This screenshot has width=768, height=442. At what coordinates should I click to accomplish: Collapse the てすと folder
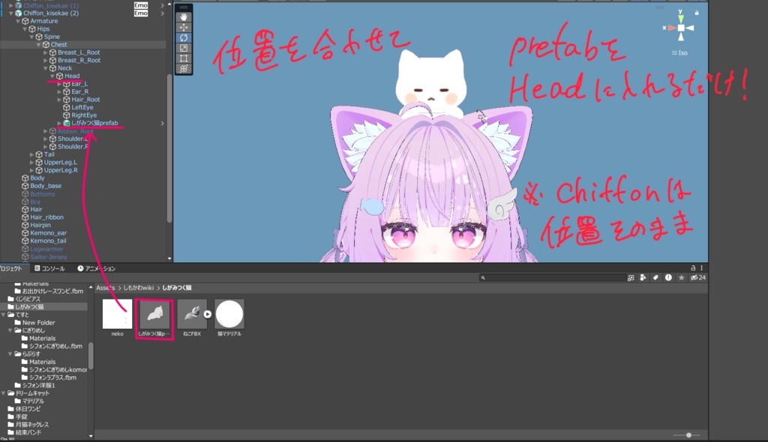point(4,315)
